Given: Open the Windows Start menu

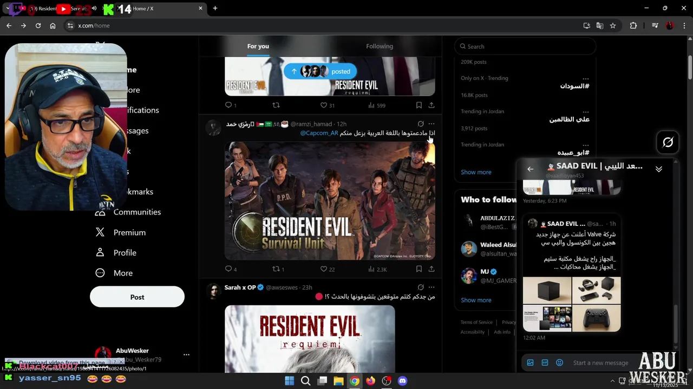Looking at the screenshot, I should [x=290, y=381].
